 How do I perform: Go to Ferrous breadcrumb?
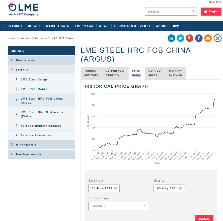[41, 38]
